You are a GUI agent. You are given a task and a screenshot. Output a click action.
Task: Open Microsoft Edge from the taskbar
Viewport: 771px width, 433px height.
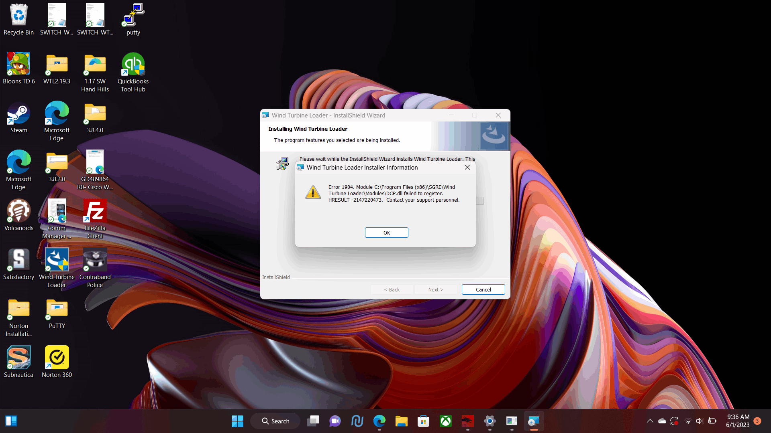379,421
